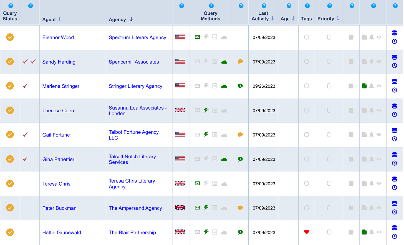The height and width of the screenshot is (245, 404).
Task: Click Gina Panettieri's green cloud icon
Action: click(224, 160)
